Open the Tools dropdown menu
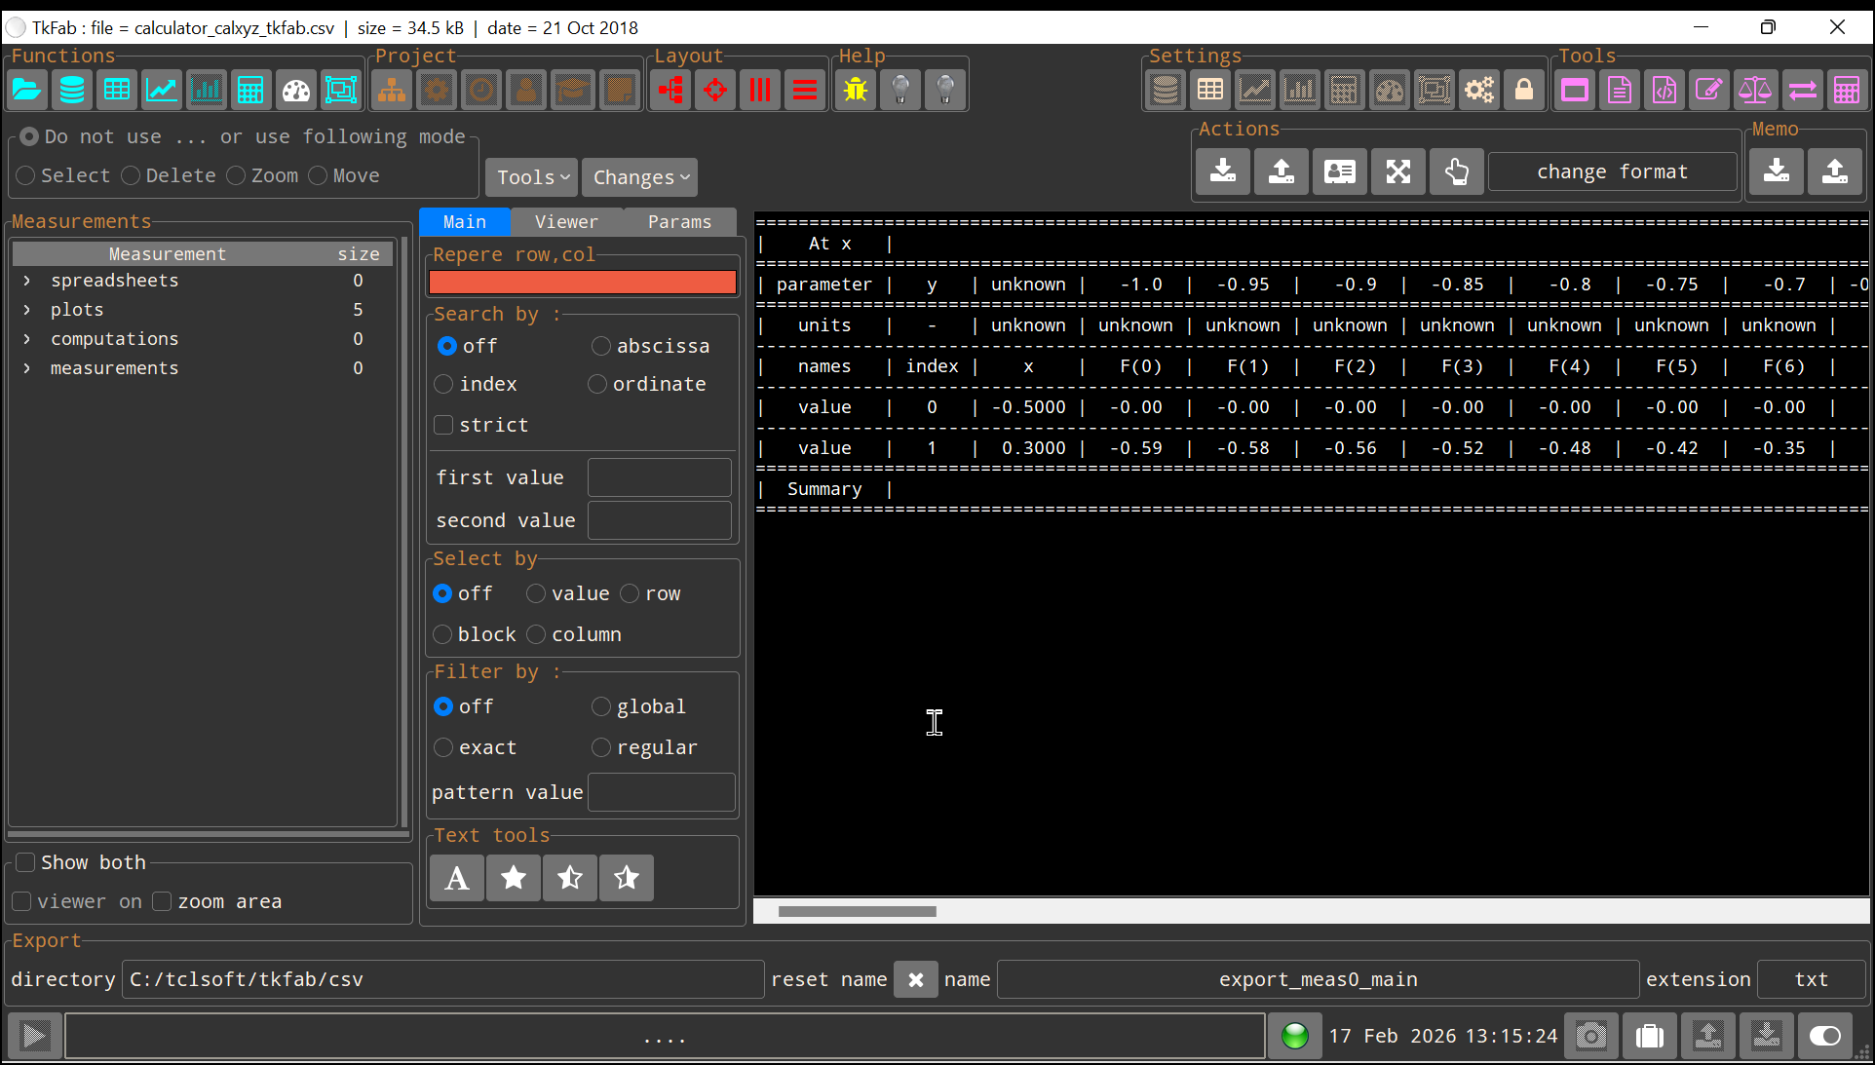Viewport: 1875px width, 1065px height. click(x=532, y=177)
